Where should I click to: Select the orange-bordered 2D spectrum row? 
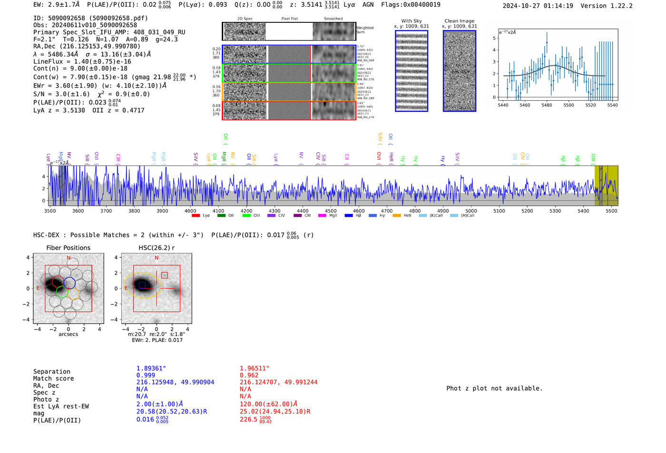[x=289, y=92]
